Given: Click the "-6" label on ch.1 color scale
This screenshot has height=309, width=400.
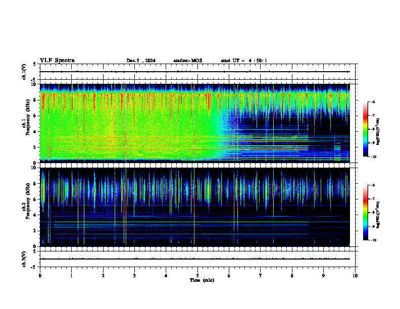Looking at the screenshot, I should coord(373,101).
